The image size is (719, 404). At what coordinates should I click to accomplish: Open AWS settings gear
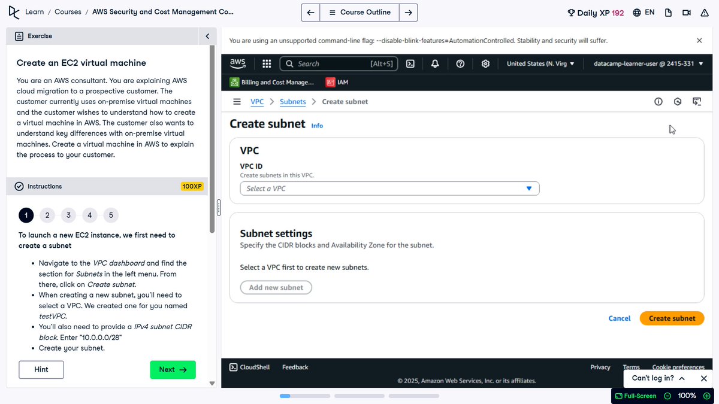click(486, 63)
